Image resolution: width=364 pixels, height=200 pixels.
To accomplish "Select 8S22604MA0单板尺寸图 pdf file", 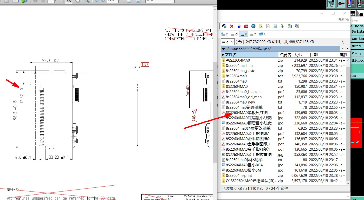I will (x=284, y=112).
